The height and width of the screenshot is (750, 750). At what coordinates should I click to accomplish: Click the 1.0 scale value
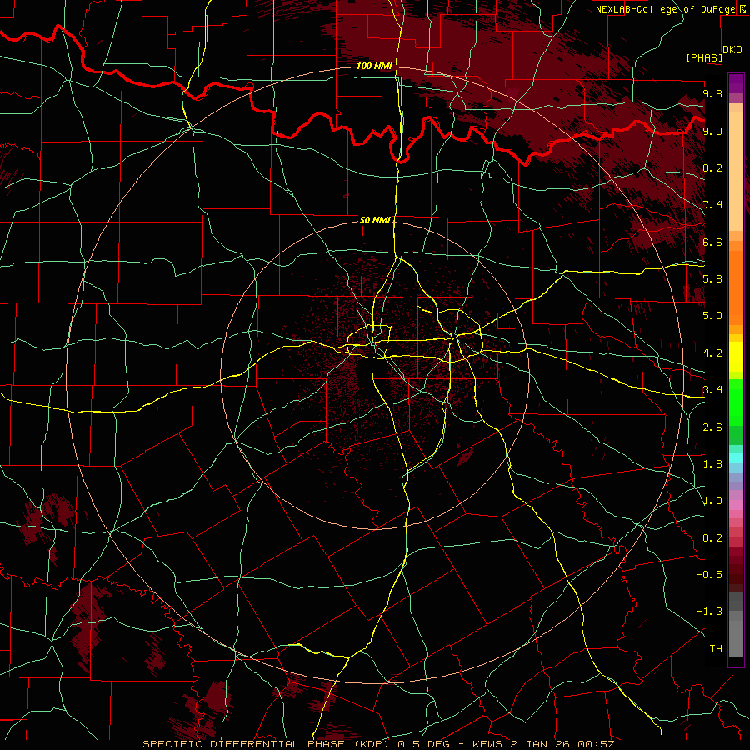pos(712,501)
